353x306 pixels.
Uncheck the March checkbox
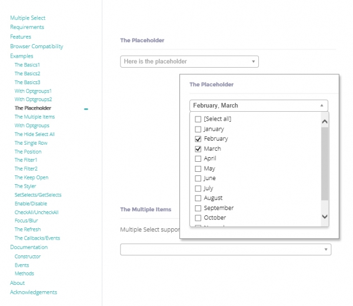pyautogui.click(x=198, y=149)
